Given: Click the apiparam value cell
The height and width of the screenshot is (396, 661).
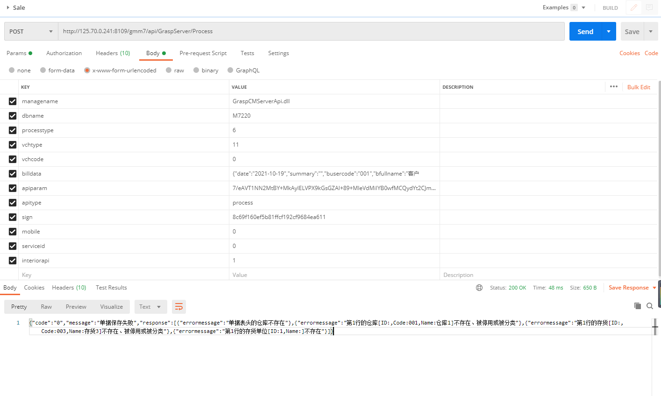Looking at the screenshot, I should coord(334,188).
